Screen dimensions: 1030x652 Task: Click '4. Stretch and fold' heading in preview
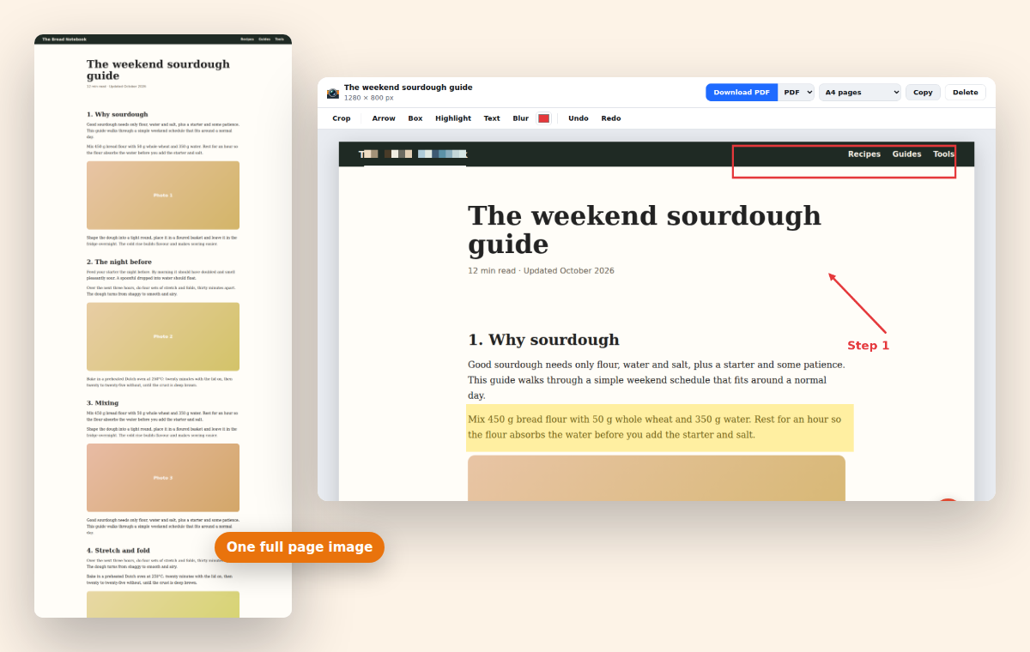(x=118, y=551)
